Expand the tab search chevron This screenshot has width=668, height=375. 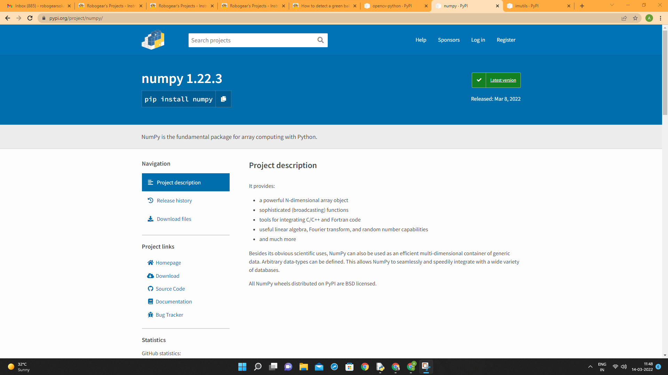click(x=612, y=5)
